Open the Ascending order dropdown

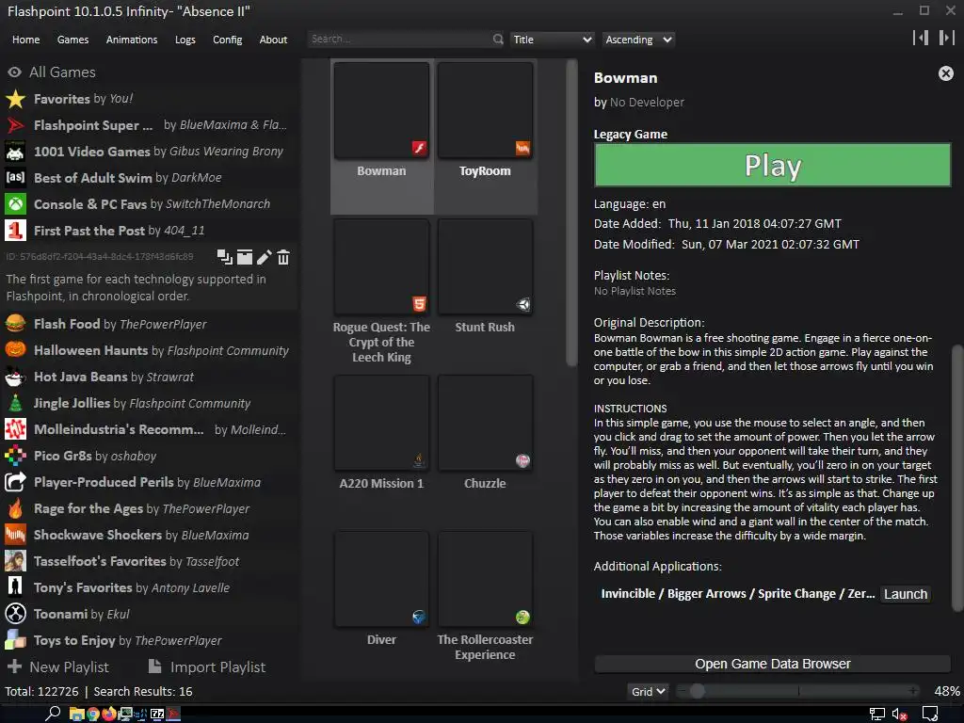[638, 40]
